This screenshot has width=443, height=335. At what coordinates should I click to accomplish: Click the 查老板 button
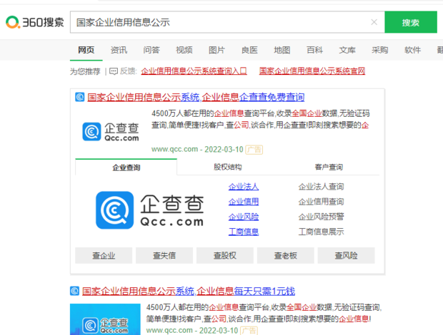[286, 256]
